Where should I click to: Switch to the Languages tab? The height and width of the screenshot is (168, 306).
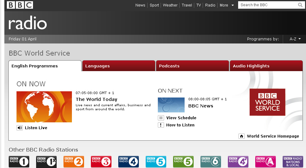click(x=119, y=66)
